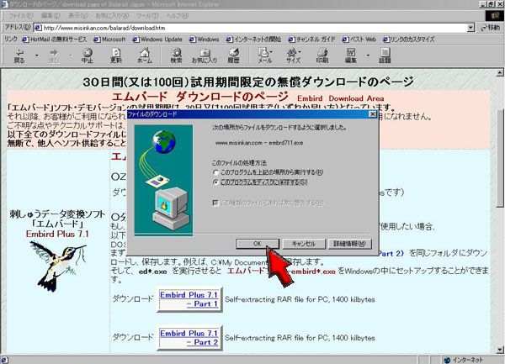The width and height of the screenshot is (505, 364).
Task: Open the File (ファイル) menu
Action: coord(20,15)
